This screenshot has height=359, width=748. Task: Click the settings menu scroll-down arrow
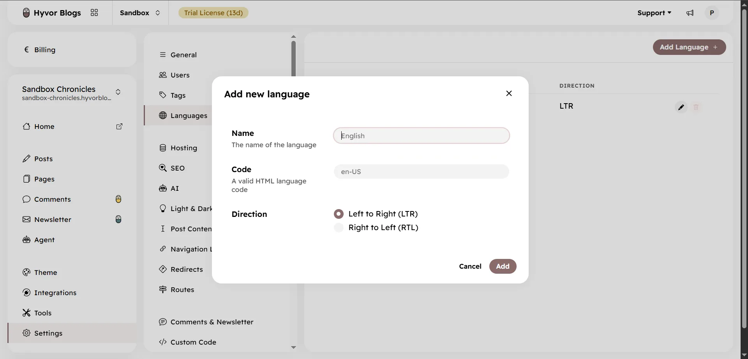[293, 347]
